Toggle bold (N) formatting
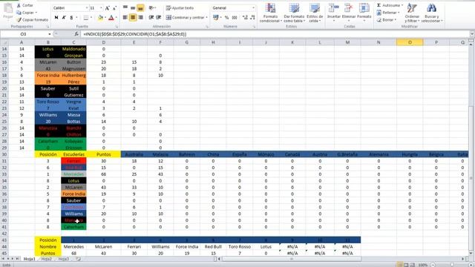The height and width of the screenshot is (267, 475). (56, 18)
